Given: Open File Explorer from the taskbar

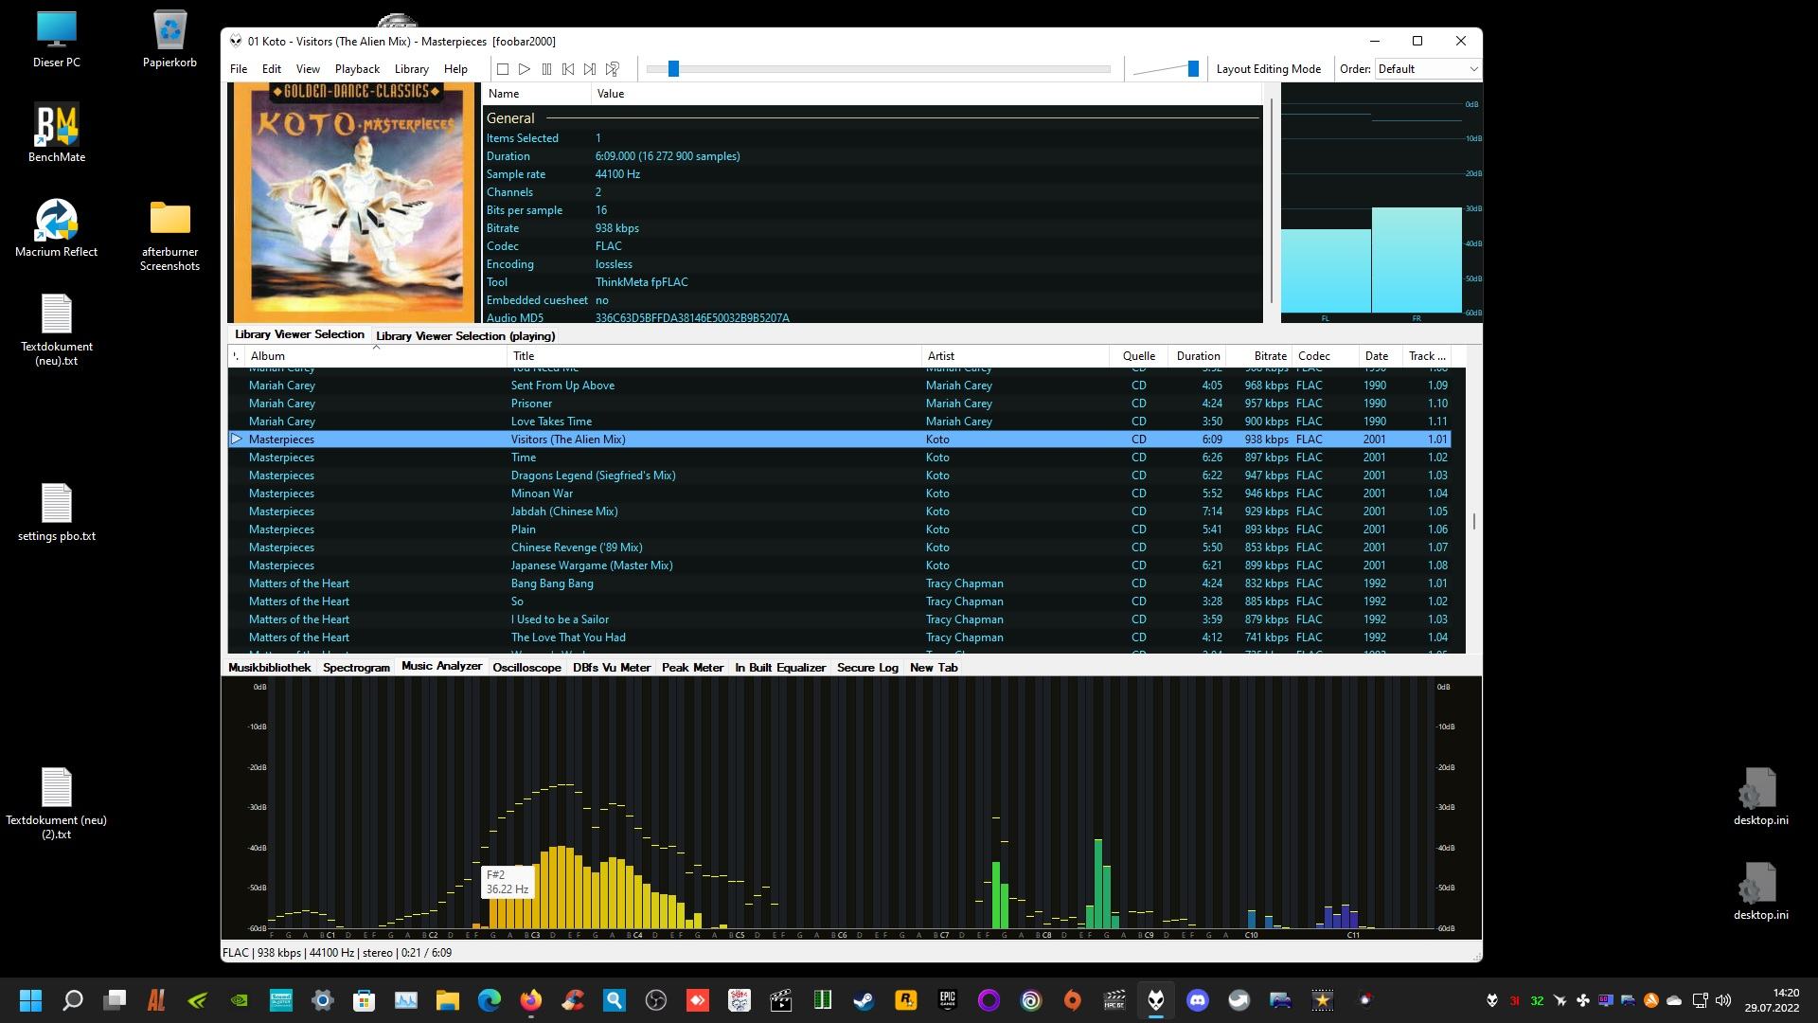Looking at the screenshot, I should click(448, 1000).
